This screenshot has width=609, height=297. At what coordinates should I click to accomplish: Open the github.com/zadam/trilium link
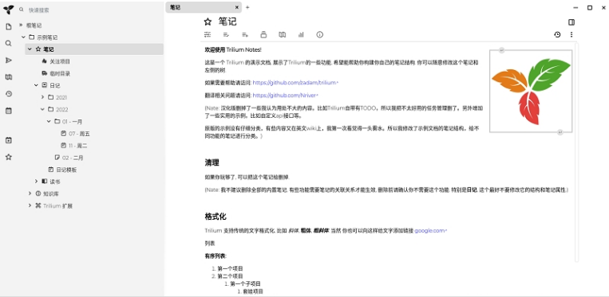click(x=295, y=83)
